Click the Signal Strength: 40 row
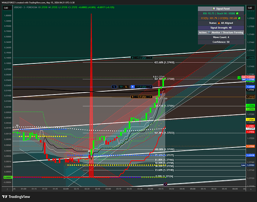Viewport: 257px width, 202px height. [x=221, y=27]
